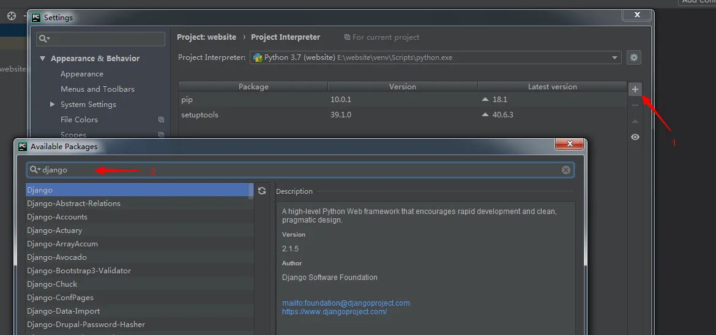716x335 pixels.
Task: Select Django in the package list
Action: 137,190
